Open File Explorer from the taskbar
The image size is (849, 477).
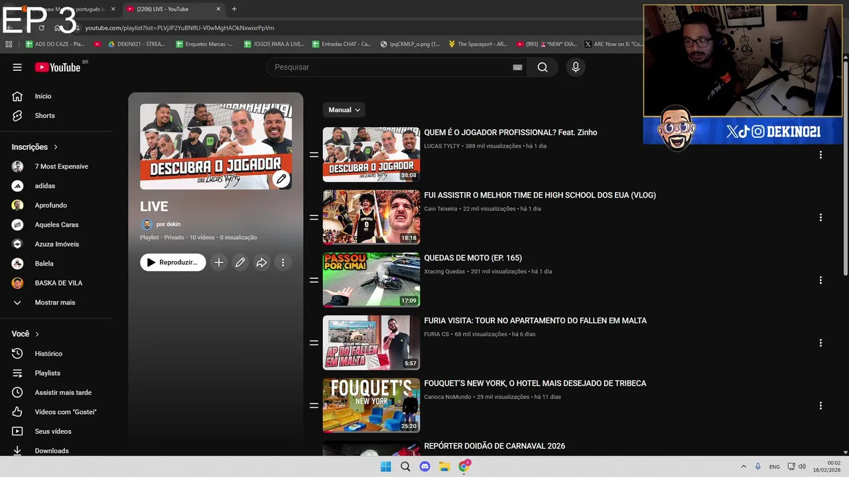[444, 466]
